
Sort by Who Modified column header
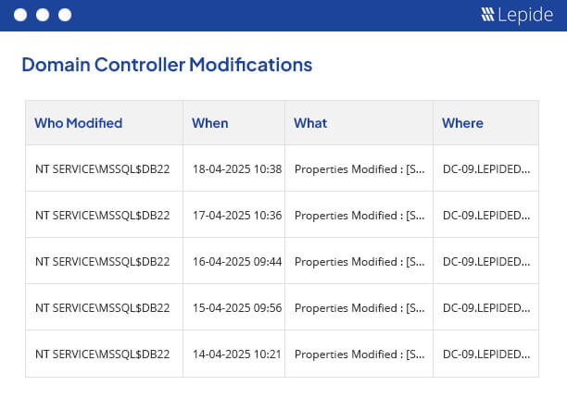[x=79, y=123]
